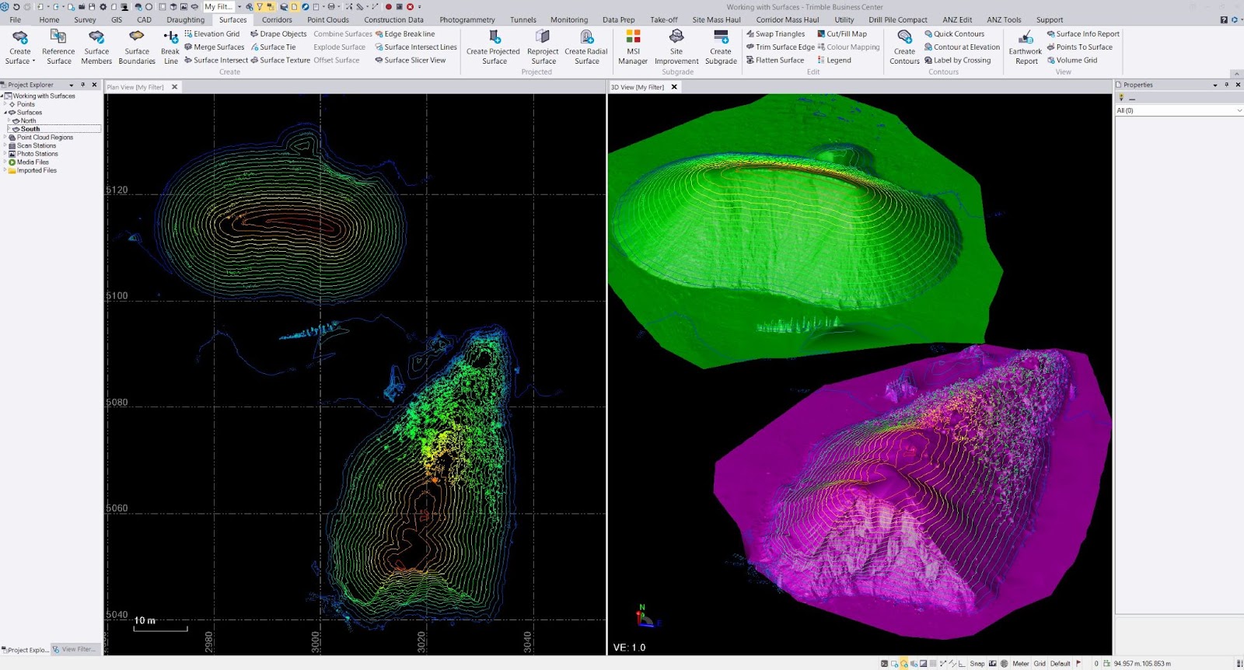Click the globe icon in the status bar

(1004, 664)
